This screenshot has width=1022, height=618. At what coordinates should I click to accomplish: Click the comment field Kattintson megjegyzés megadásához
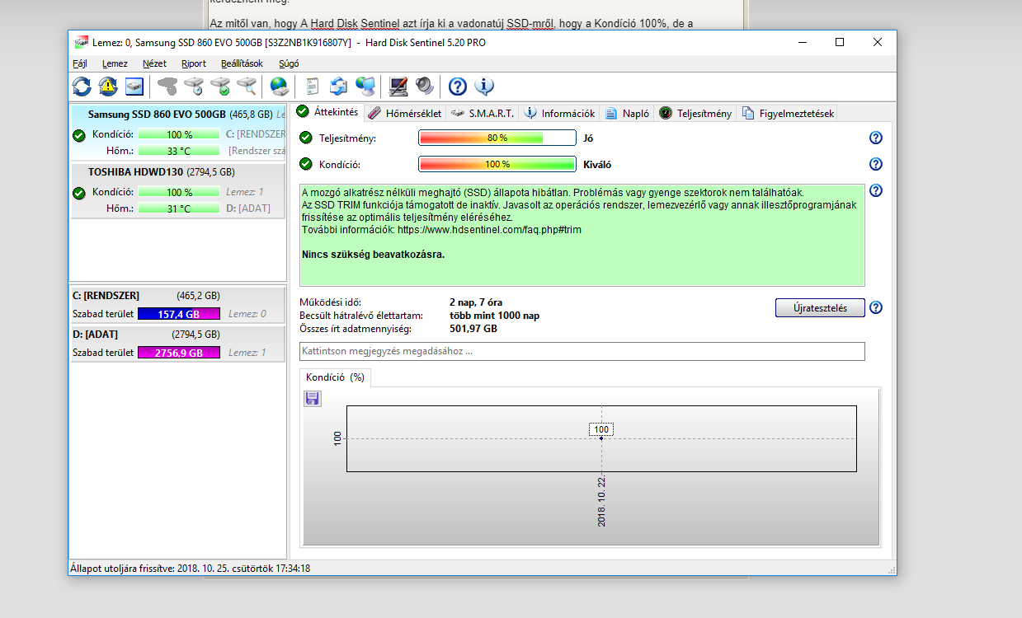(582, 351)
